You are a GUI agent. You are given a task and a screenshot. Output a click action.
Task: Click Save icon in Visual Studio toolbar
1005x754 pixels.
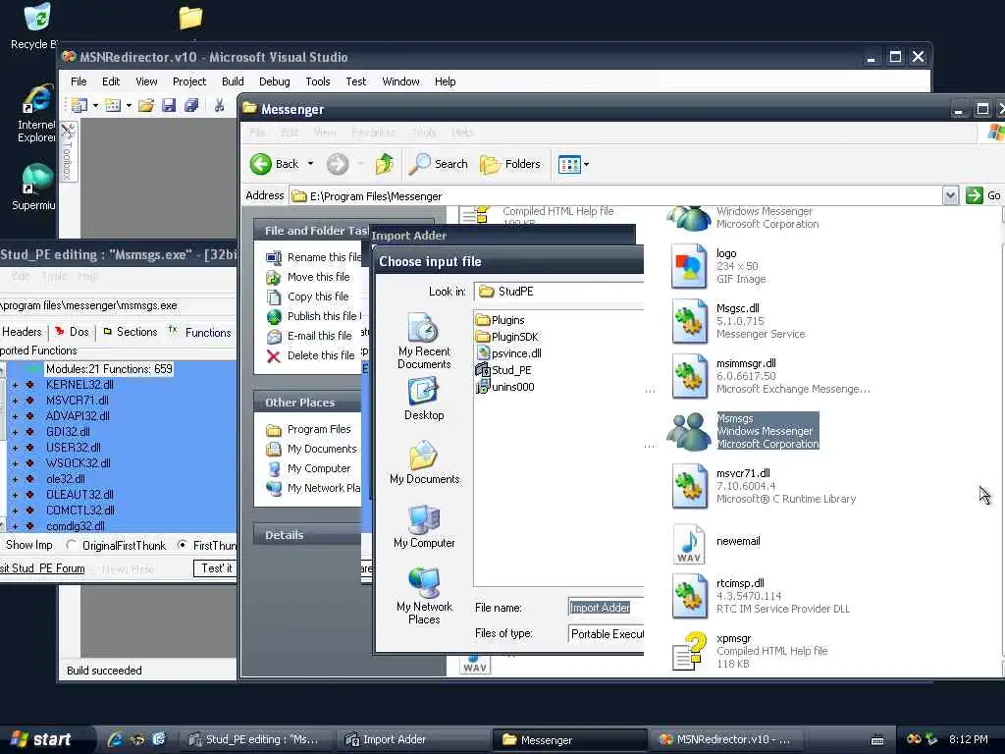pyautogui.click(x=169, y=106)
